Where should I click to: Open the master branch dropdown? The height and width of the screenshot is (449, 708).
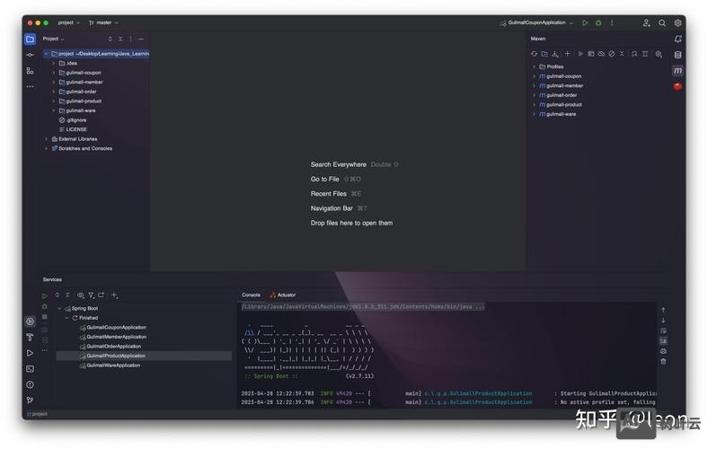point(104,22)
